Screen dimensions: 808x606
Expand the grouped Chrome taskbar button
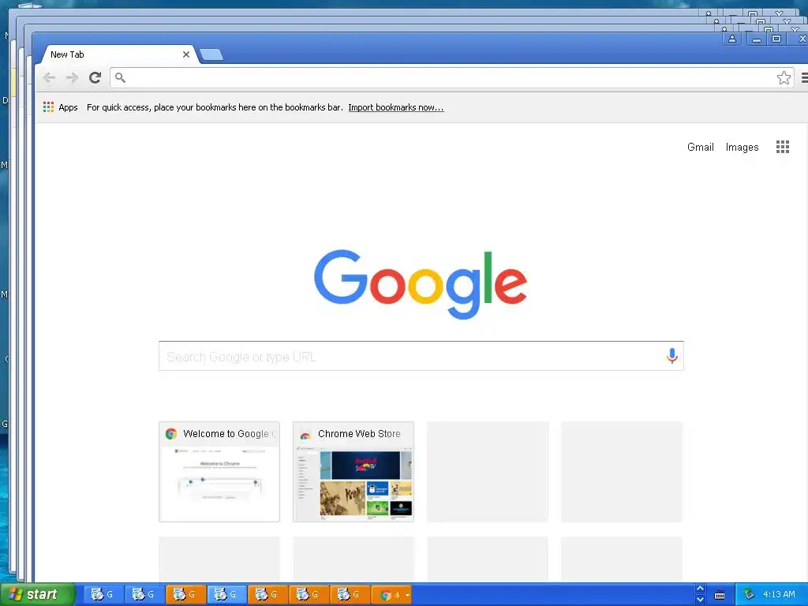391,595
